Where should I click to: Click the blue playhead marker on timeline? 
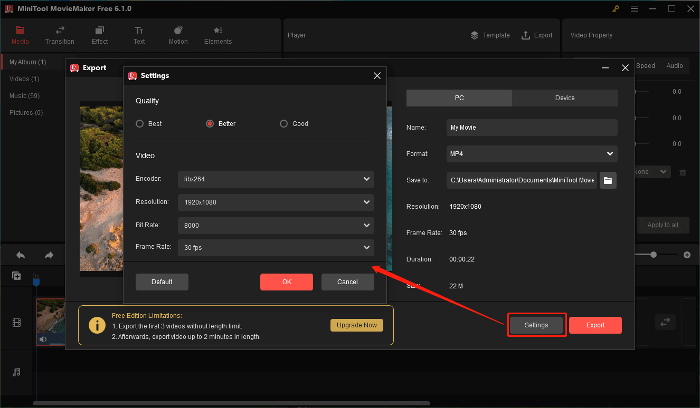[36, 283]
